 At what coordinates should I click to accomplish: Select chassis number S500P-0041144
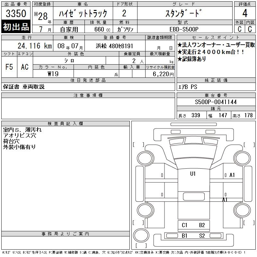[216, 102]
